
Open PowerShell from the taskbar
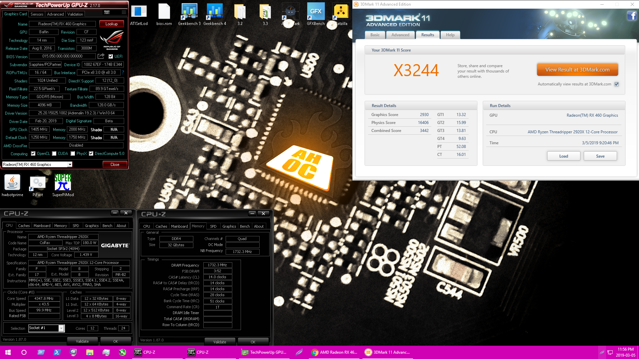(57, 352)
